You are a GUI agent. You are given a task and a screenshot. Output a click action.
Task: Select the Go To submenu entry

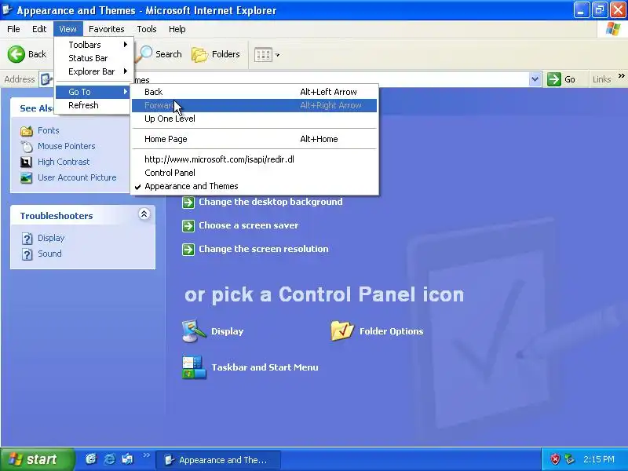click(x=93, y=92)
